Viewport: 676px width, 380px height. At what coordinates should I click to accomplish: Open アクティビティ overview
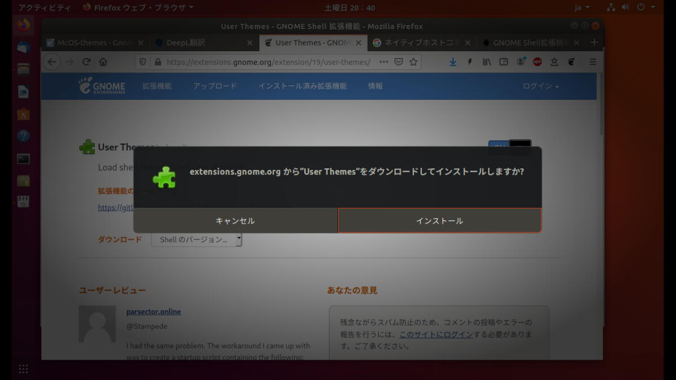[x=45, y=8]
